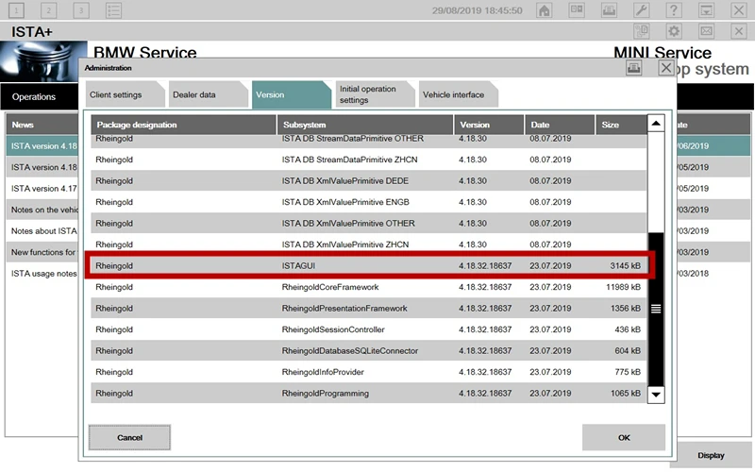Close the Administration dialog with X

(x=666, y=68)
